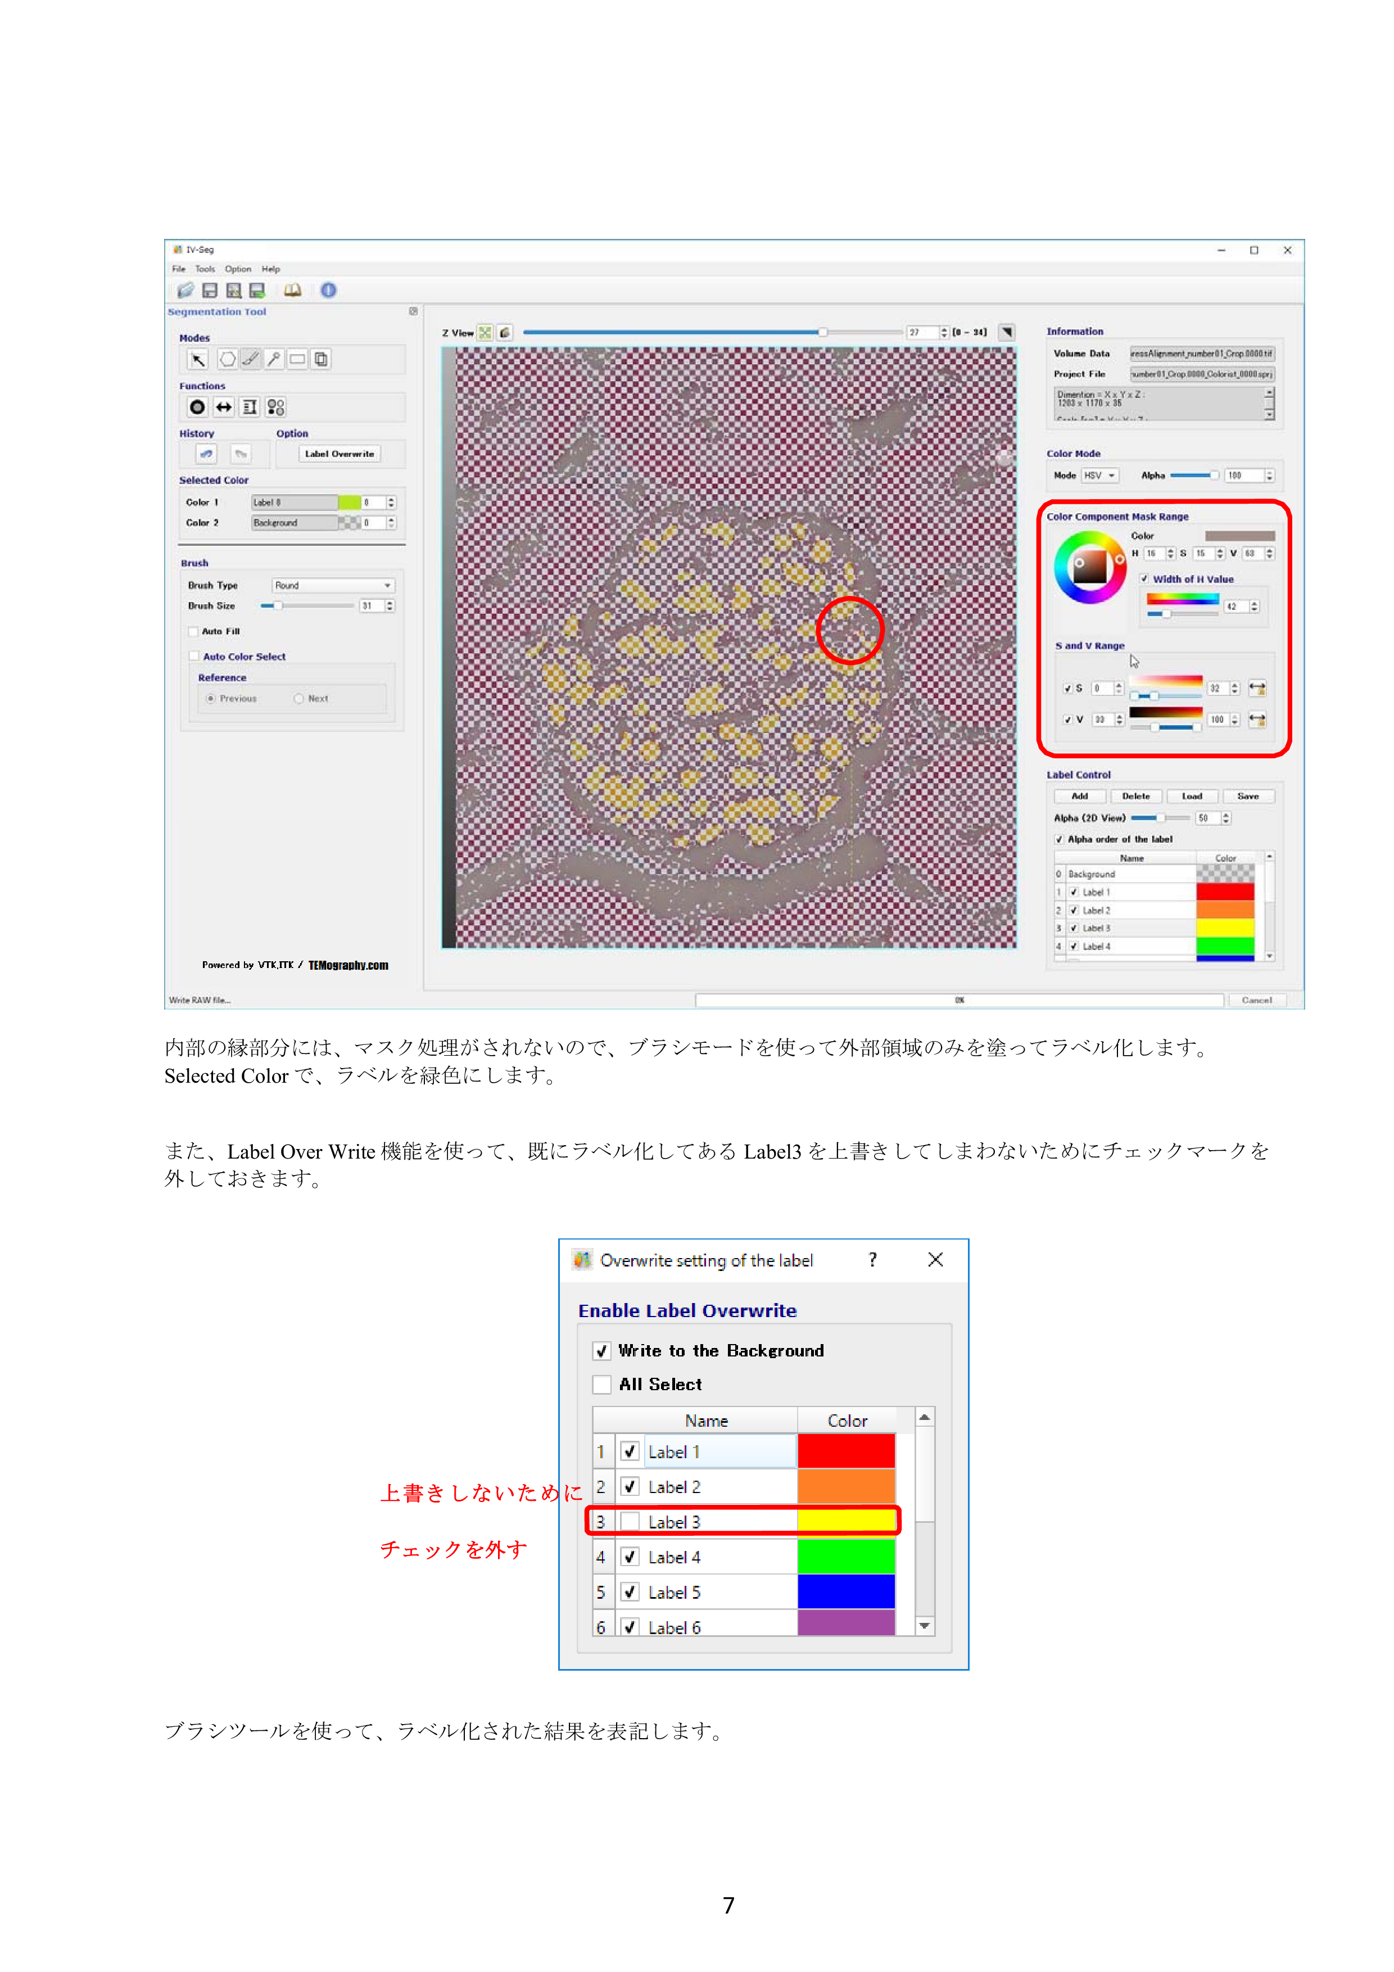Open the Color Mode HSV dropdown

[1100, 475]
